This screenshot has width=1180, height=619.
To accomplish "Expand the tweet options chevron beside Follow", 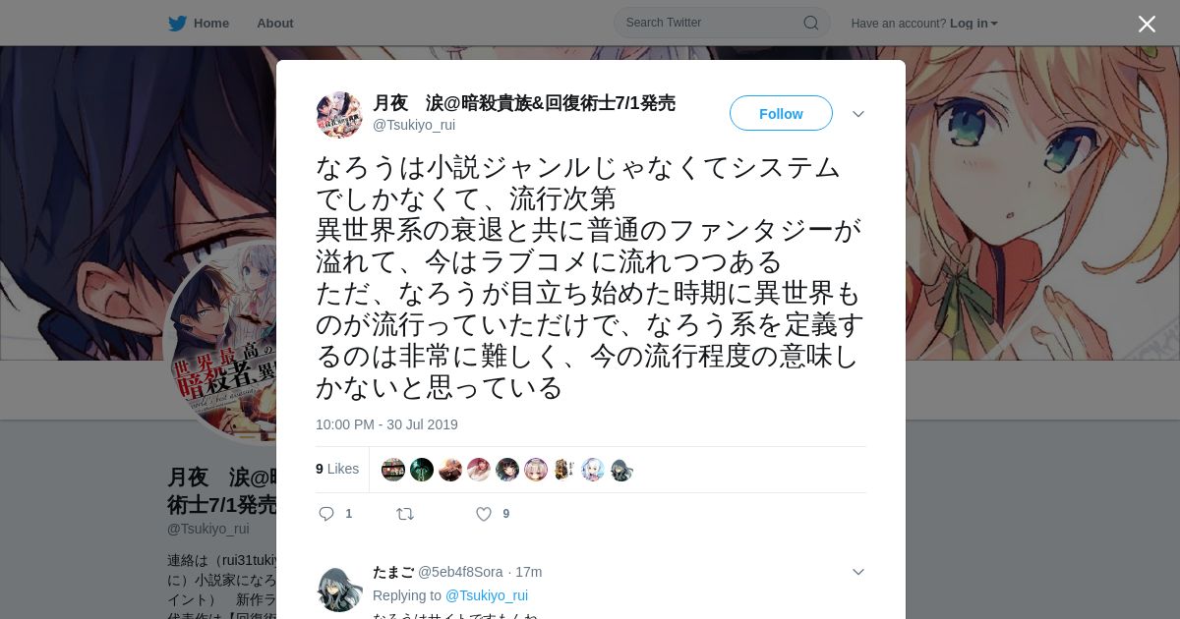I will [857, 114].
